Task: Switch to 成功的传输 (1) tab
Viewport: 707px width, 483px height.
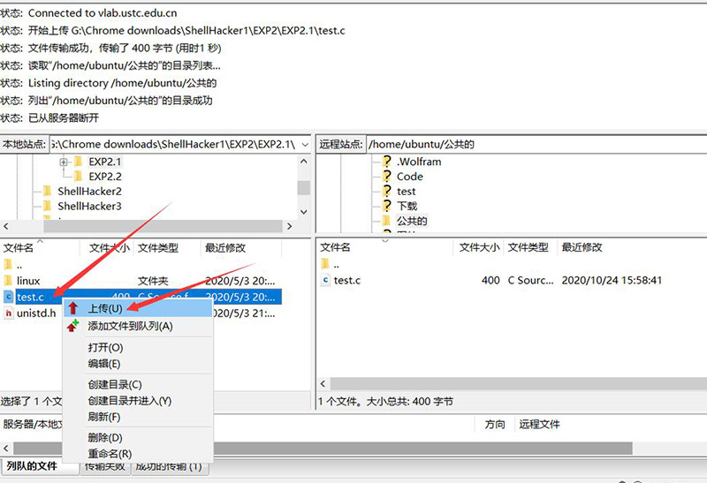Action: pos(169,466)
